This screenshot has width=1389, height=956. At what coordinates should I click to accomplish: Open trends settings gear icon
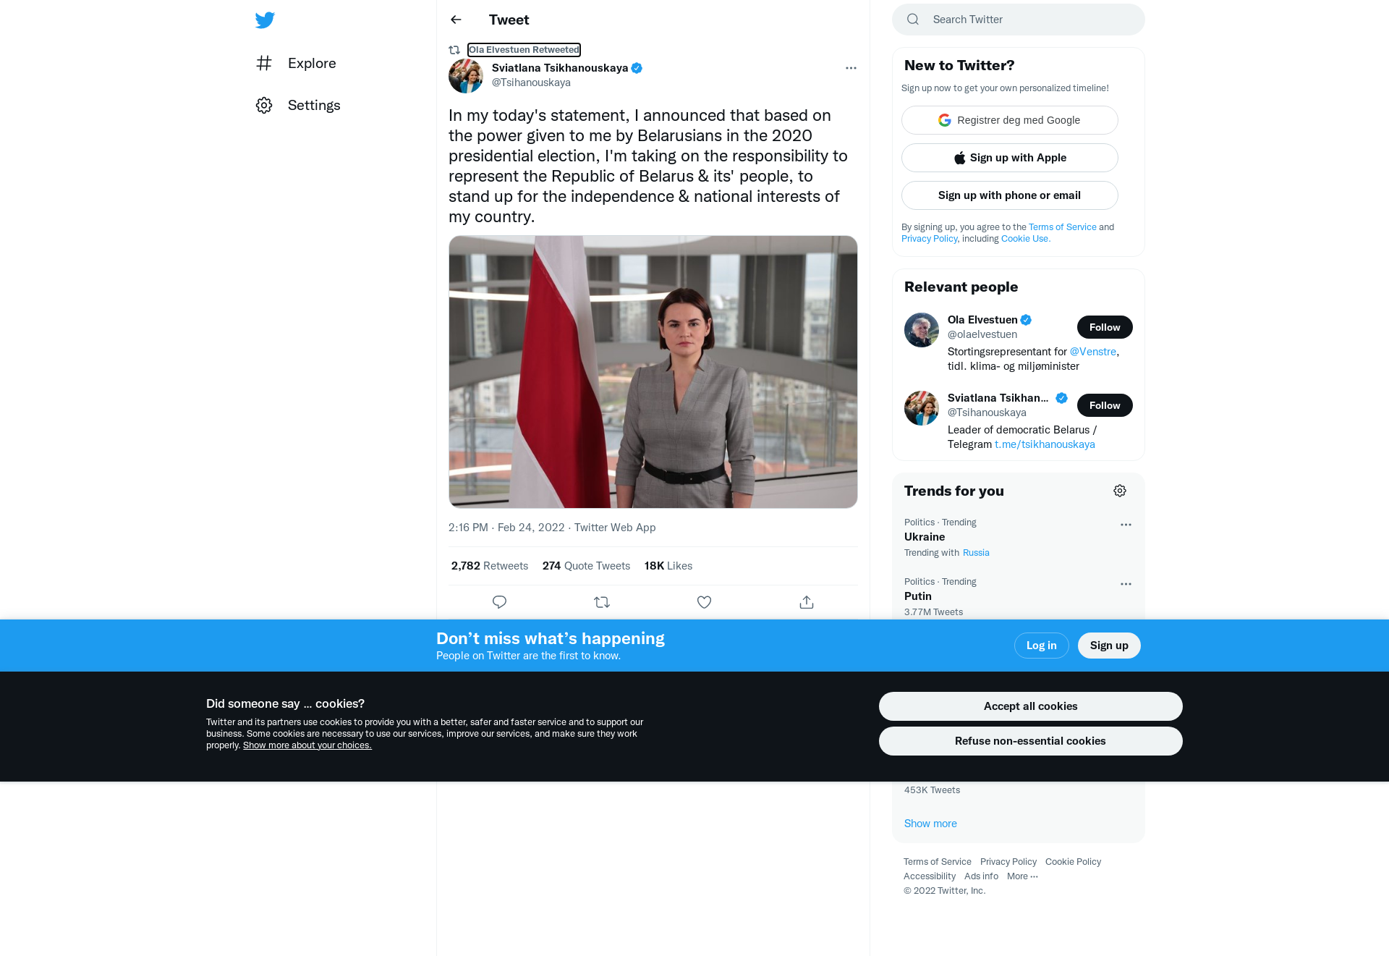(1120, 491)
